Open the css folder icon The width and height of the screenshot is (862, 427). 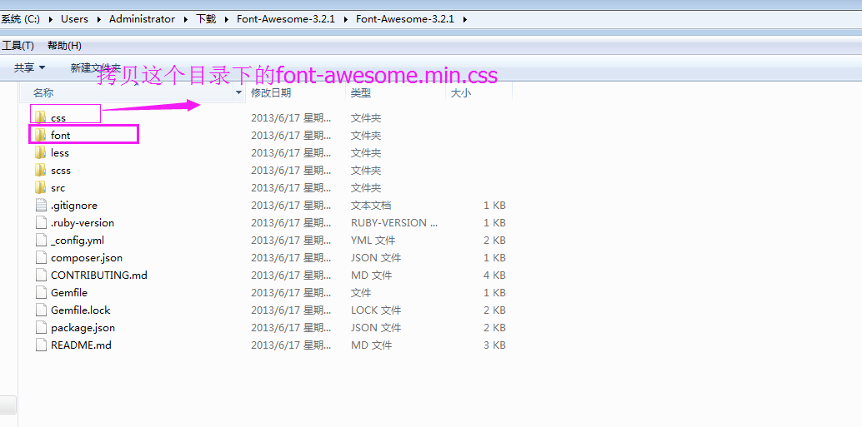(40, 117)
